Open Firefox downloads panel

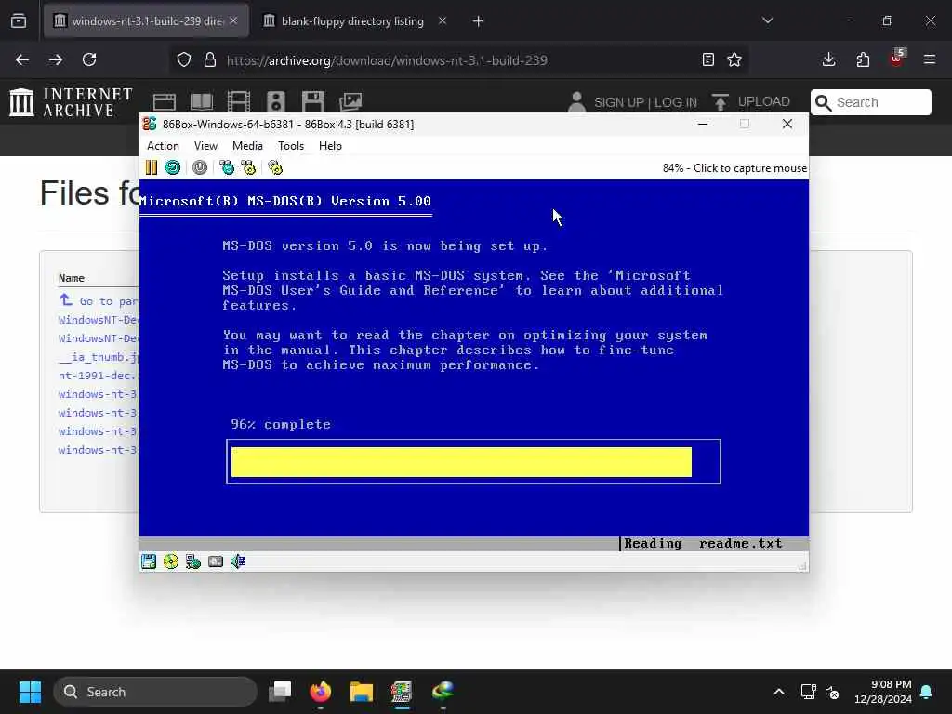point(828,59)
